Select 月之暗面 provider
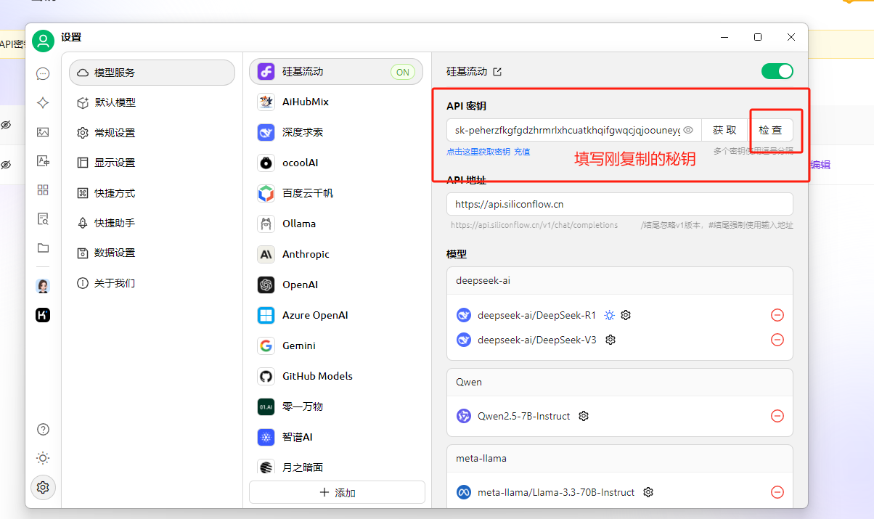874x519 pixels. click(336, 467)
